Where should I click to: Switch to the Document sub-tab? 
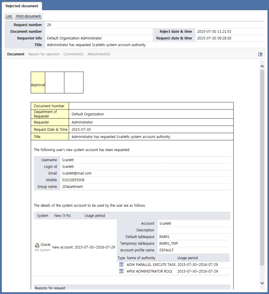pos(16,54)
